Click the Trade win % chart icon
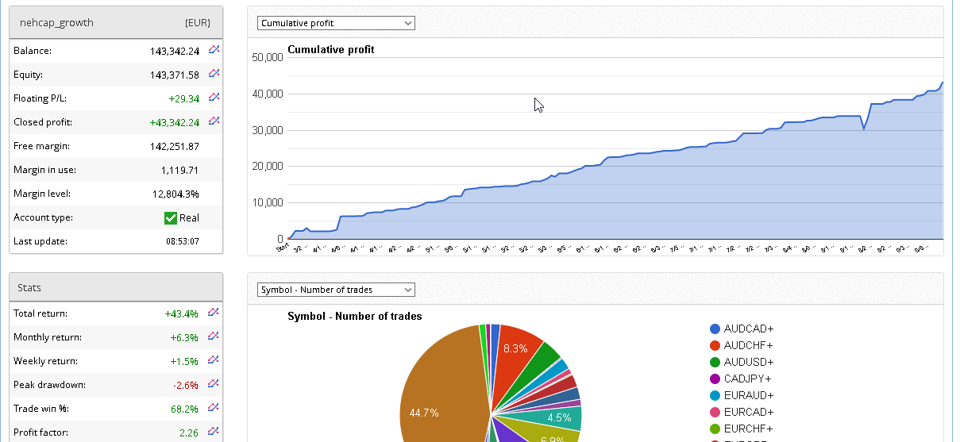The width and height of the screenshot is (960, 442). [214, 408]
